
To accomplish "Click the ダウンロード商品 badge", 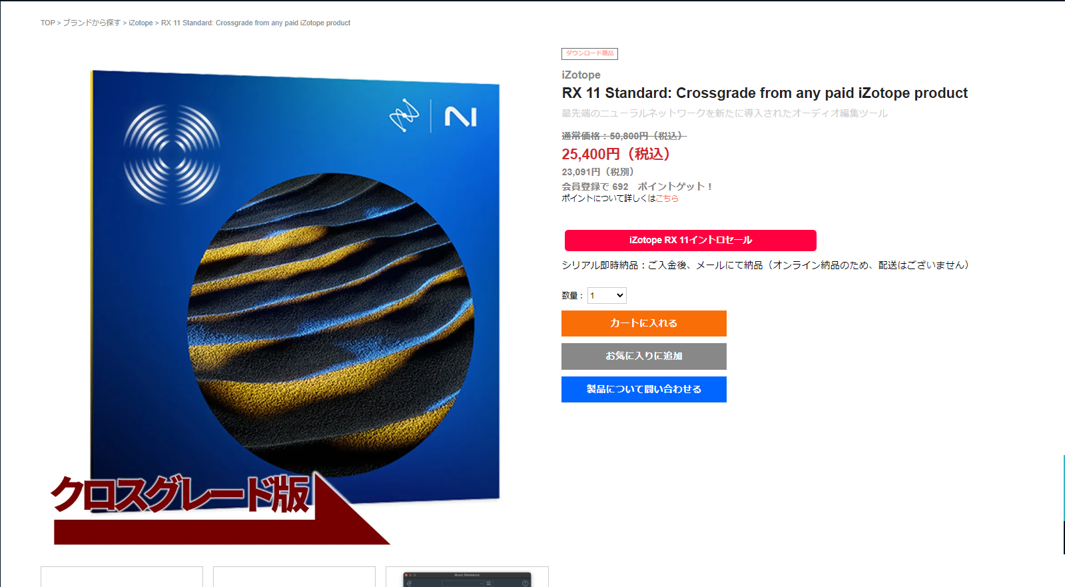I will click(589, 53).
